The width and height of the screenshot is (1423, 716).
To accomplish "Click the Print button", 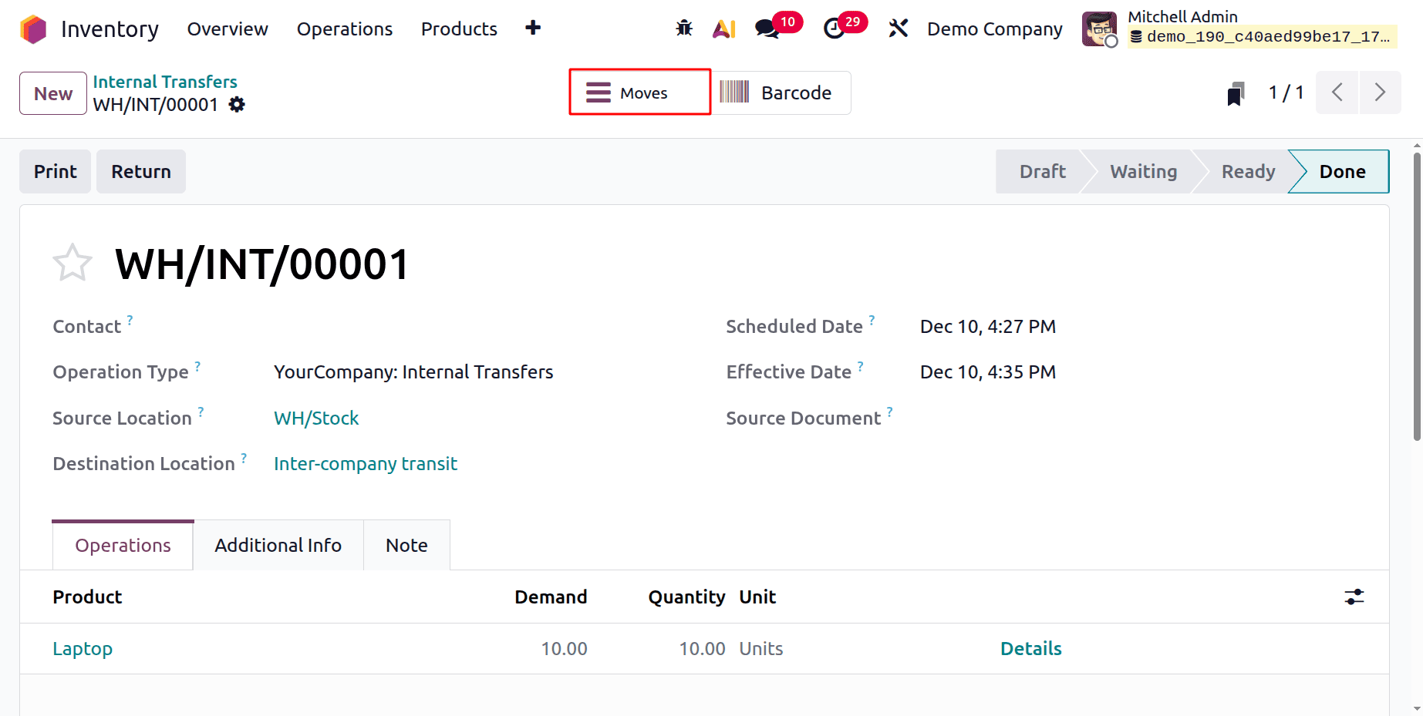I will pyautogui.click(x=55, y=171).
